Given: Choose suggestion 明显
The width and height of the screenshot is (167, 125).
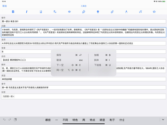Looking at the screenshot, I should pos(102,120).
